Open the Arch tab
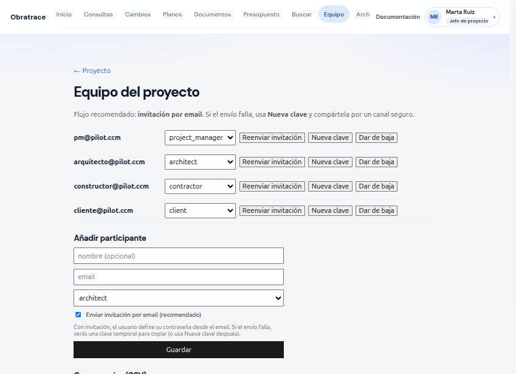 click(x=363, y=15)
